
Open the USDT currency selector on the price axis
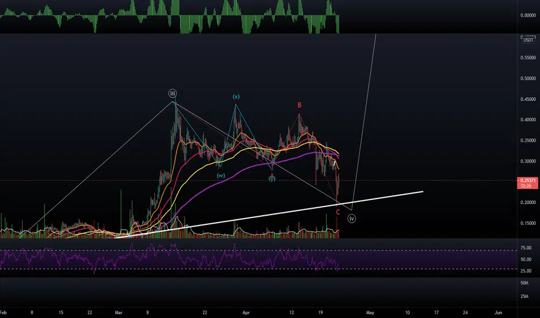(x=528, y=40)
